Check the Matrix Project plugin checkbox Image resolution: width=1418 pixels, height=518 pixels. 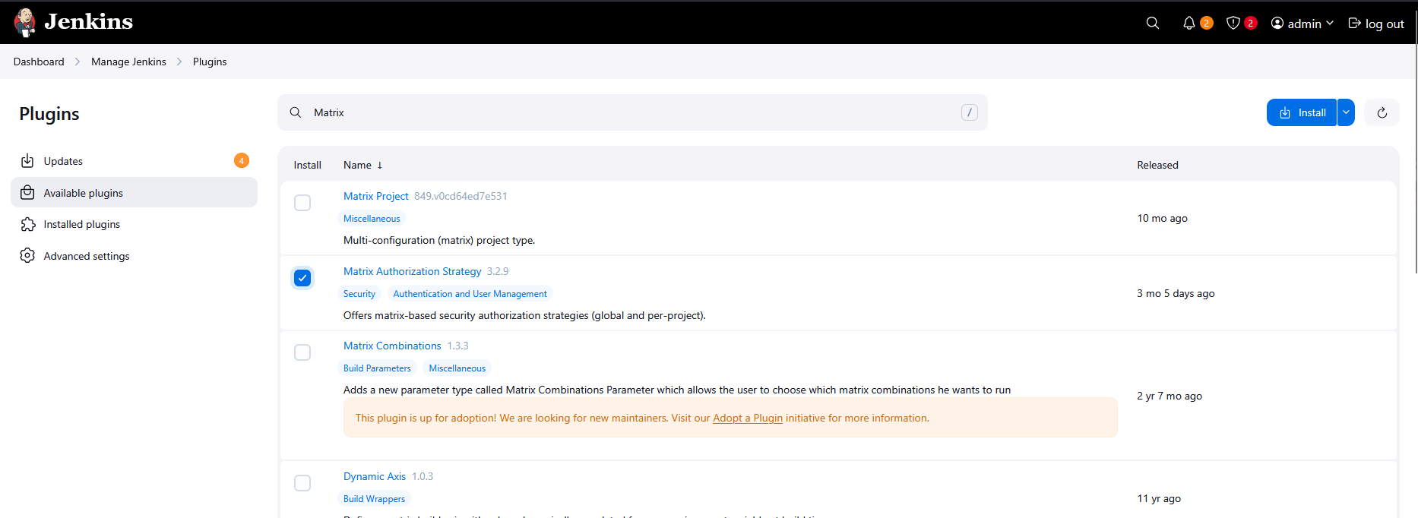[302, 203]
